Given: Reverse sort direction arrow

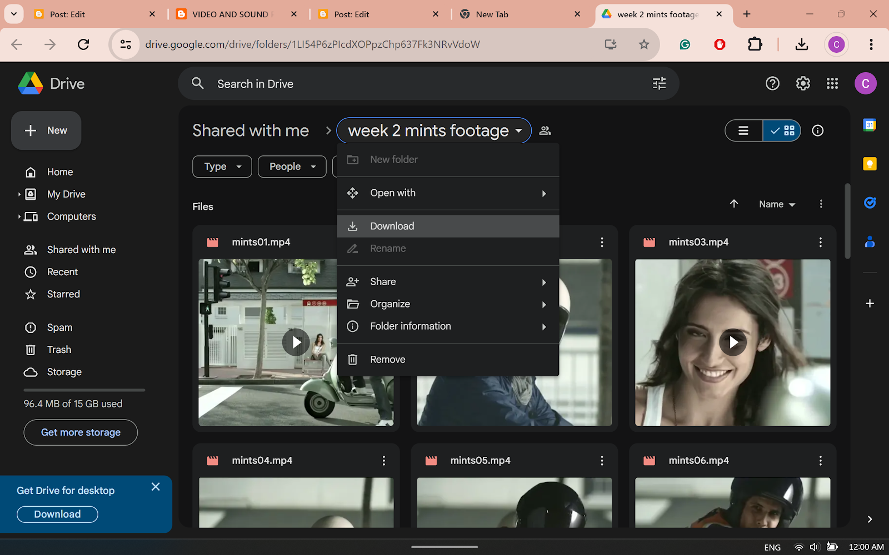Looking at the screenshot, I should 734,204.
